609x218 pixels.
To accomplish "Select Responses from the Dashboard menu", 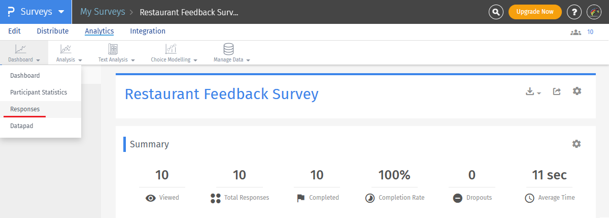I will point(25,109).
